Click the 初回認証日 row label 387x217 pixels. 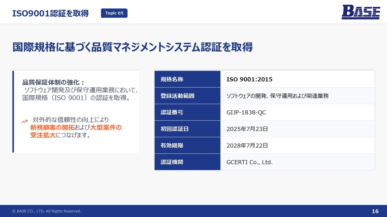pyautogui.click(x=174, y=129)
